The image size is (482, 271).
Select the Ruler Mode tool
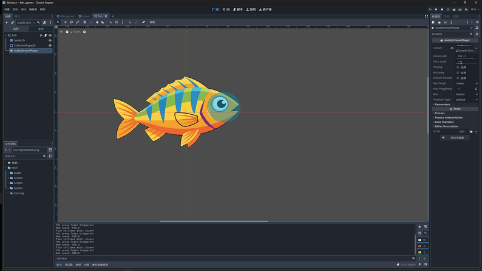pos(103,22)
